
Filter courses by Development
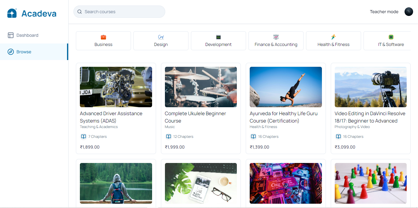pyautogui.click(x=218, y=41)
